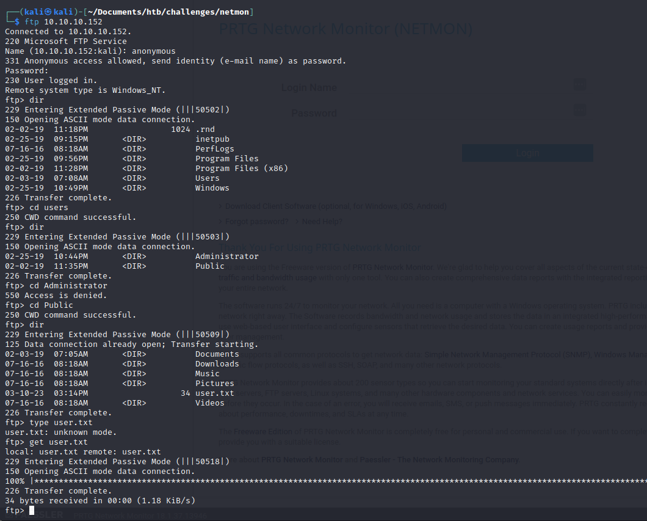Click the 'ftp> type user.txt' command
Screen dimensions: 647x521
pos(49,422)
